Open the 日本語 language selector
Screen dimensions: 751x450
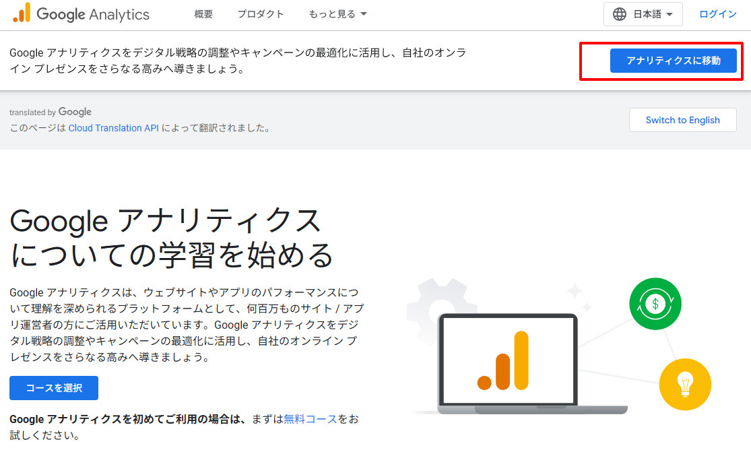643,14
